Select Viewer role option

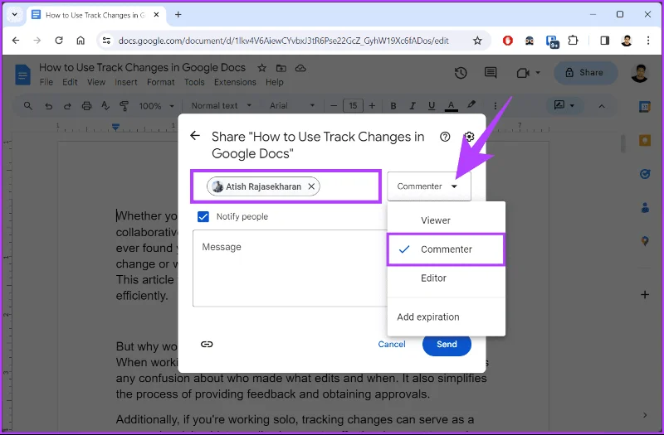click(x=446, y=220)
